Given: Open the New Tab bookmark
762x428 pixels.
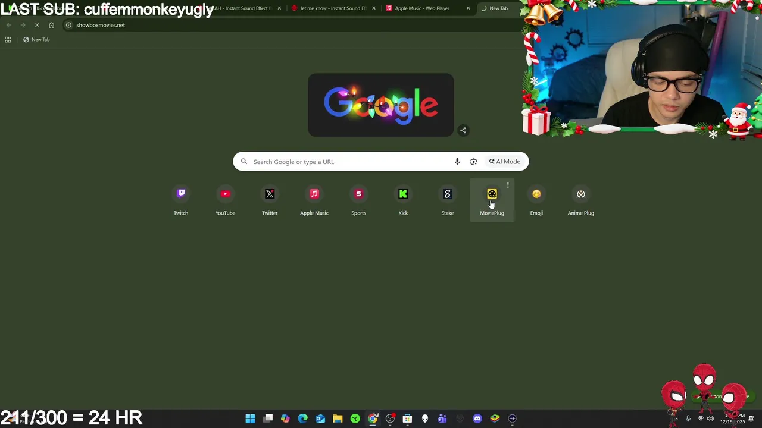Looking at the screenshot, I should pyautogui.click(x=36, y=39).
